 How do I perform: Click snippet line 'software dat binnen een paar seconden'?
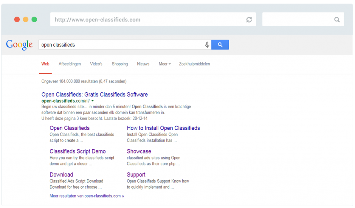tap(103, 112)
